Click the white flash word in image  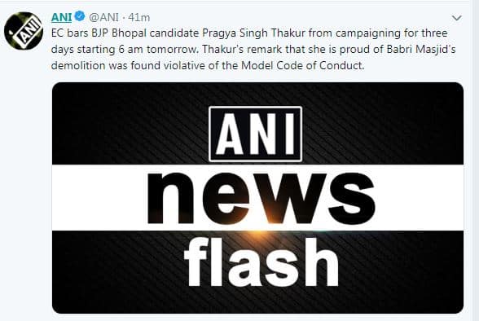[x=261, y=262]
